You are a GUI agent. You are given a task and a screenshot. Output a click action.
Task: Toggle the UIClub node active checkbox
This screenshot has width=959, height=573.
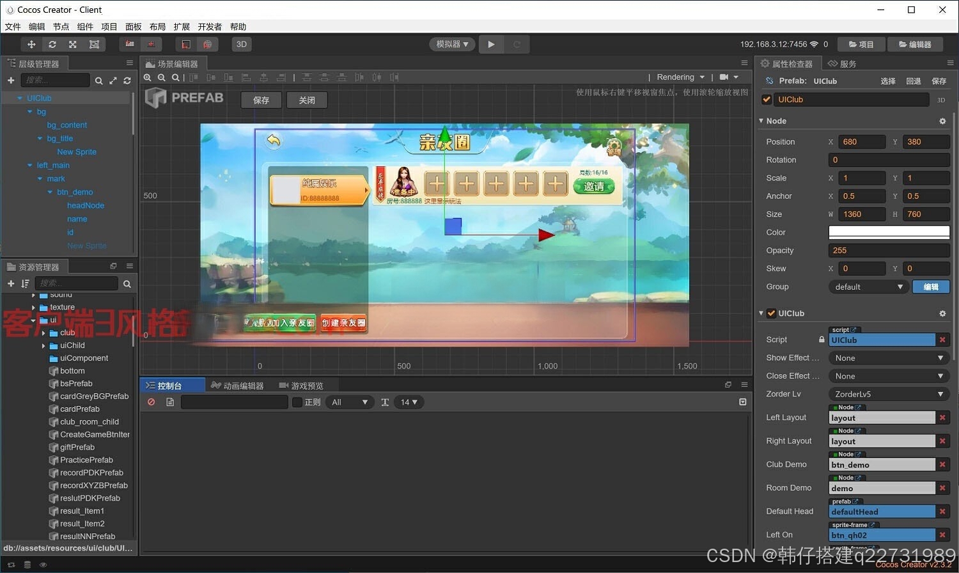(767, 100)
